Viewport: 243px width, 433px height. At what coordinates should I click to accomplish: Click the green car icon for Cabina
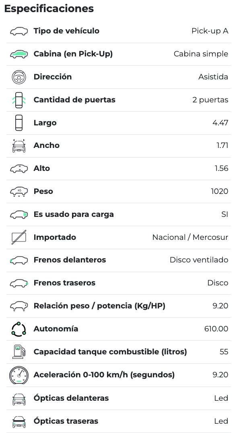19,54
